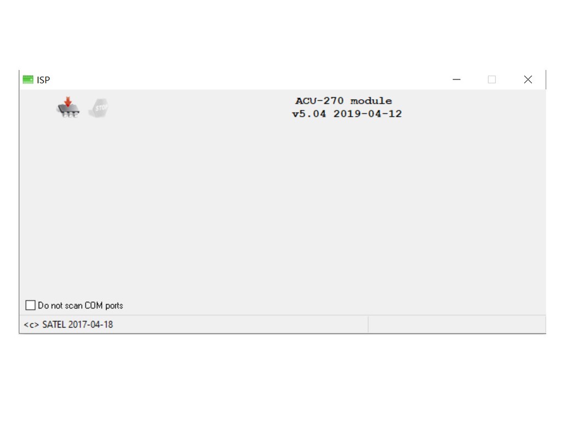Click the 'Do not scan COM ports' label
Viewport: 561px width, 421px height.
click(81, 305)
